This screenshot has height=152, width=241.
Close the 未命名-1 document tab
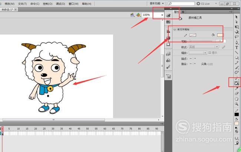16,10
